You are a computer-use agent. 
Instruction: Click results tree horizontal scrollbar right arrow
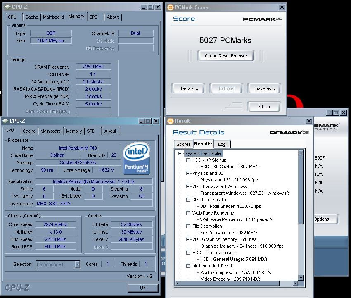pos(296,283)
